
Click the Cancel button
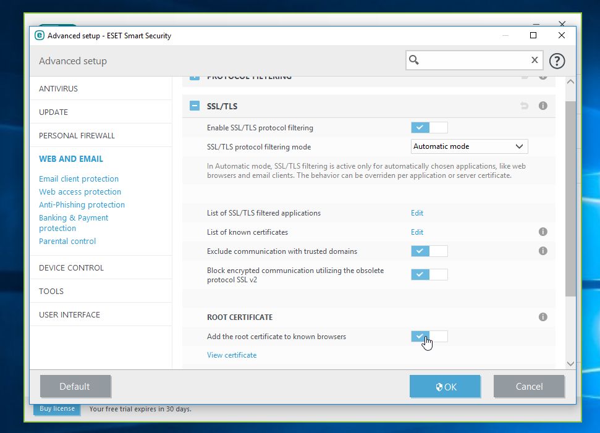529,386
